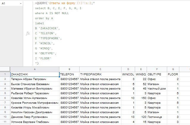Select row 11 header
The height and width of the screenshot is (125, 190).
(5, 121)
